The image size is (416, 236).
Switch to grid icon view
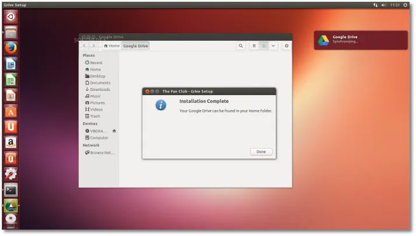pyautogui.click(x=264, y=45)
